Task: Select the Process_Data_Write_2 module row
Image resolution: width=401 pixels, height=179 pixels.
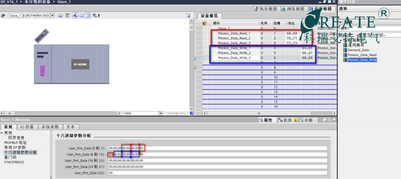Action: [269, 53]
